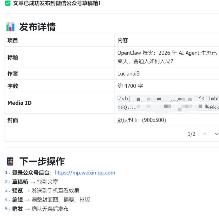Select author value LucianaiB
This screenshot has height=218, width=219.
pyautogui.click(x=128, y=73)
